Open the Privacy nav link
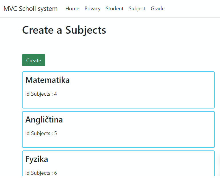 (92, 9)
